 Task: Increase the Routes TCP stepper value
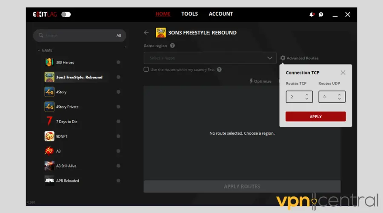pyautogui.click(x=307, y=95)
